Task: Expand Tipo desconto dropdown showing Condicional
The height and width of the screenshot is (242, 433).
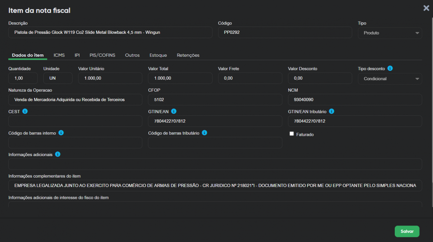Action: click(390, 78)
